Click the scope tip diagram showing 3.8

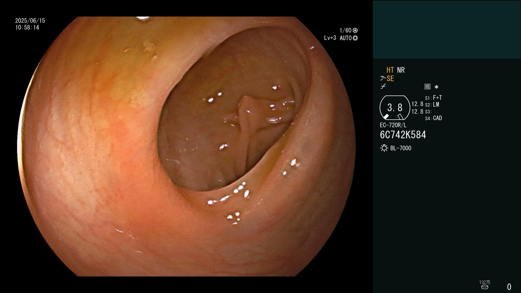coord(395,108)
